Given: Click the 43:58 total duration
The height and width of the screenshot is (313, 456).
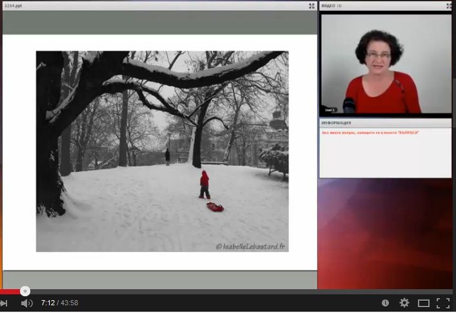Looking at the screenshot, I should 70,303.
